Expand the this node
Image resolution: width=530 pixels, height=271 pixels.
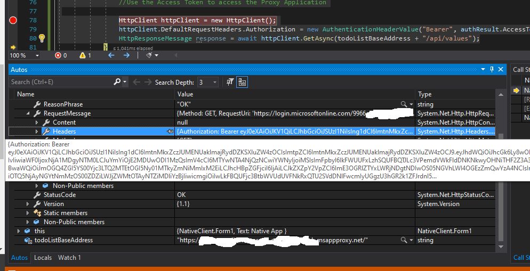coord(19,231)
